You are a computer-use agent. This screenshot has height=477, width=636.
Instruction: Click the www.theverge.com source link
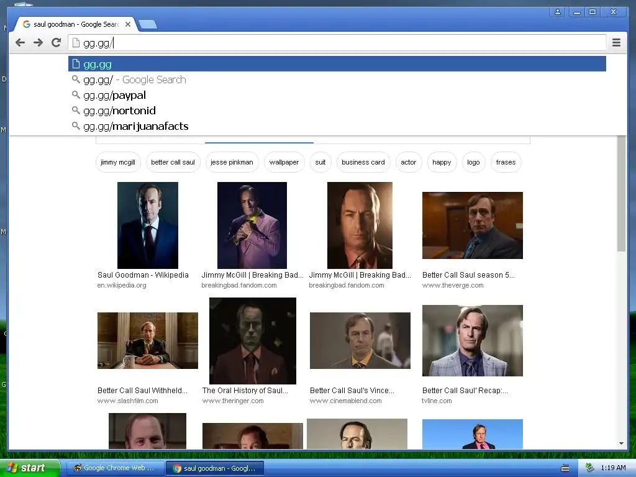click(x=453, y=285)
